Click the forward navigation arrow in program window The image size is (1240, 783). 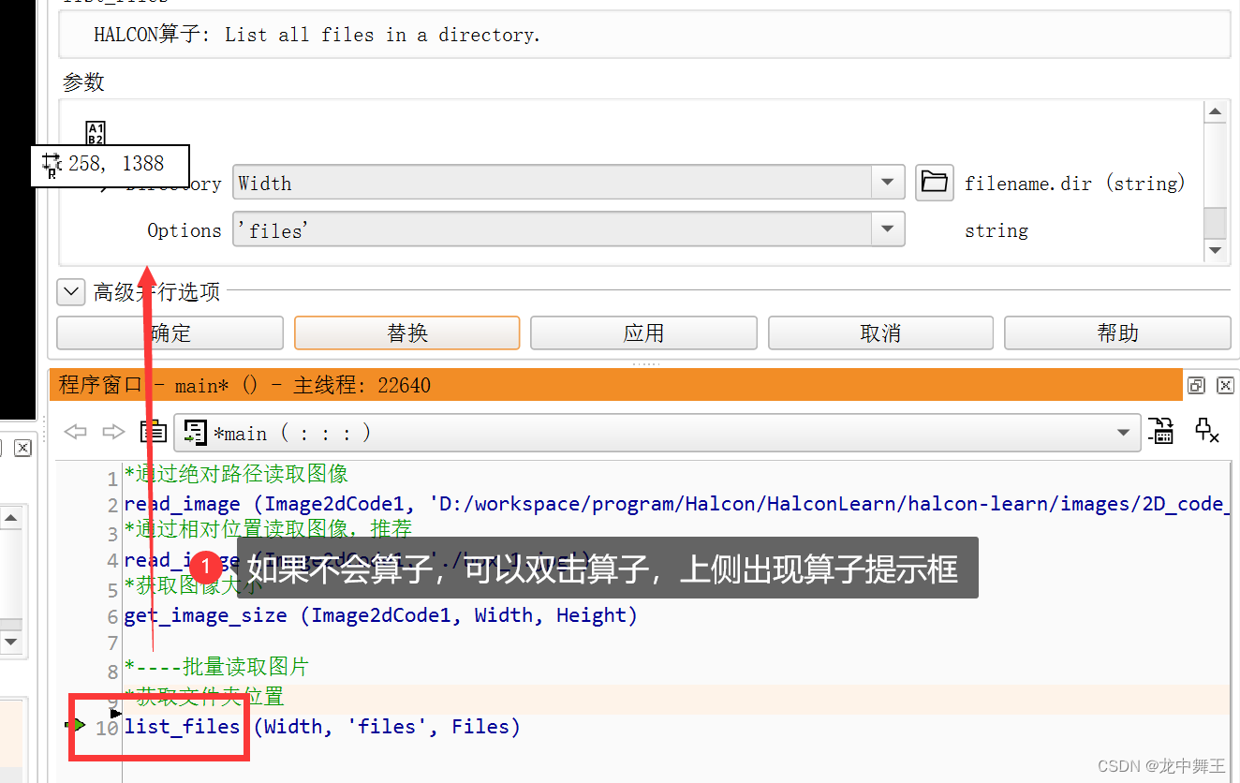113,432
